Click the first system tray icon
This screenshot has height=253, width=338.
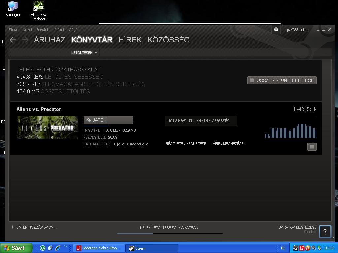point(296,248)
